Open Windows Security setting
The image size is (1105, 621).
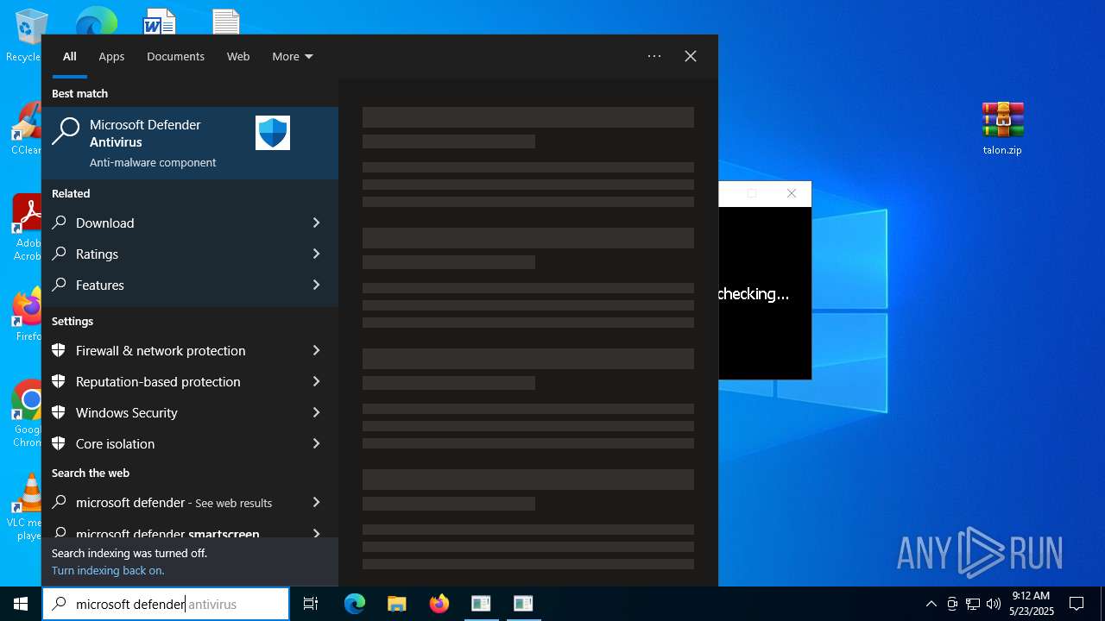click(x=178, y=412)
